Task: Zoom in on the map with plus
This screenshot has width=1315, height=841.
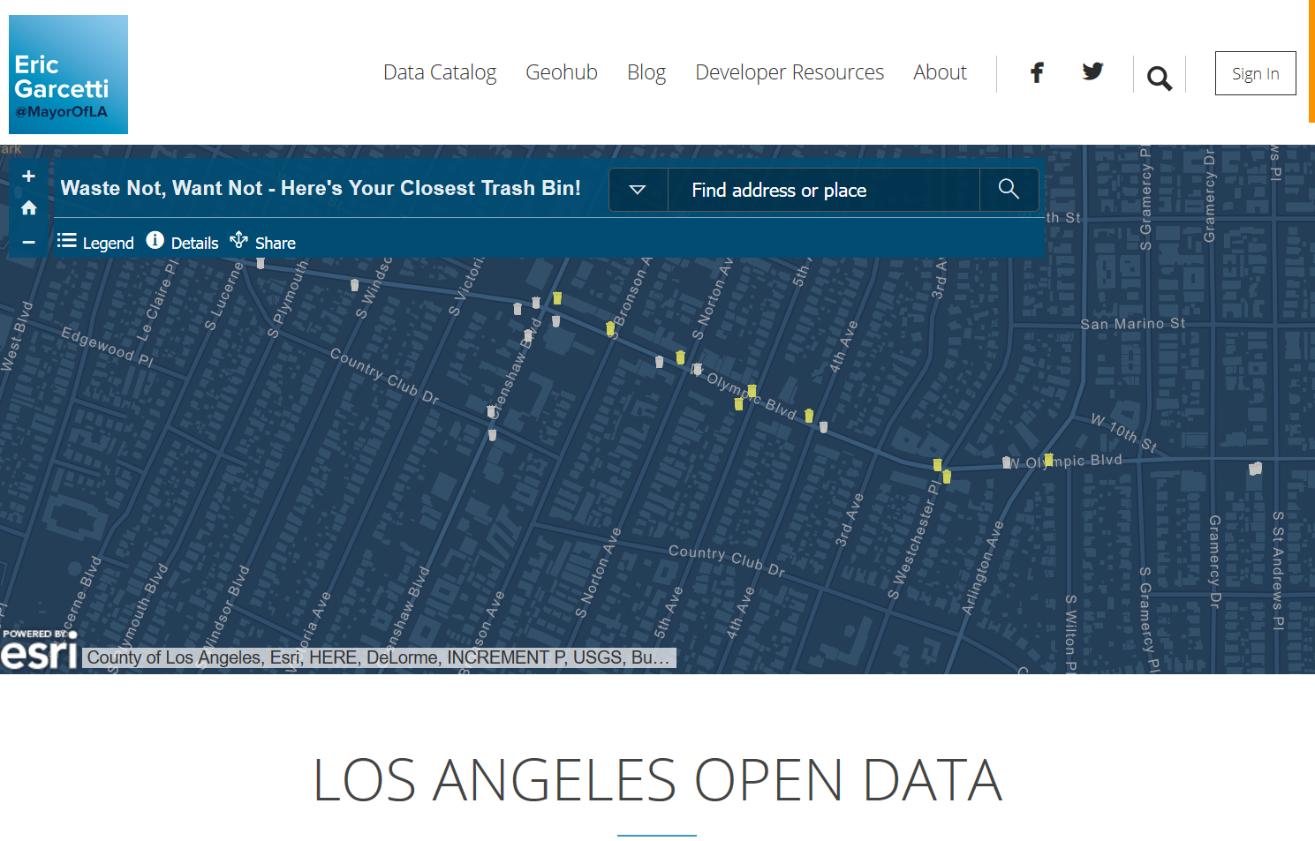Action: pos(29,176)
